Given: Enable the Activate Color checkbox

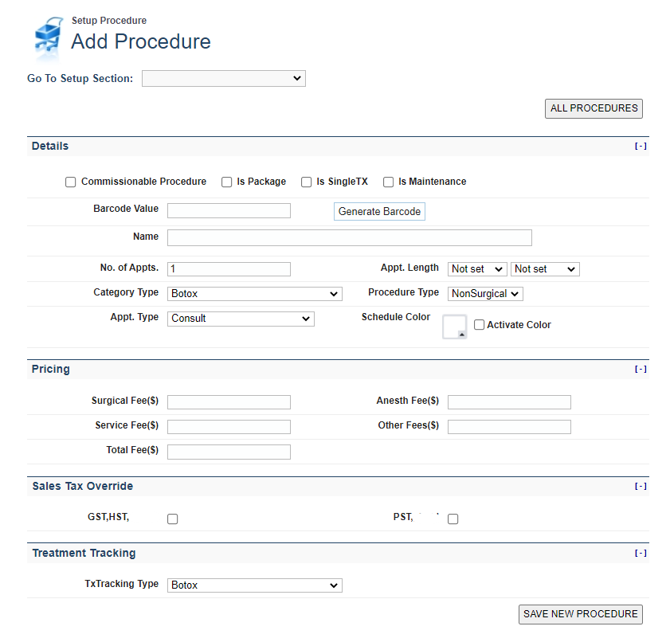Looking at the screenshot, I should pyautogui.click(x=480, y=325).
